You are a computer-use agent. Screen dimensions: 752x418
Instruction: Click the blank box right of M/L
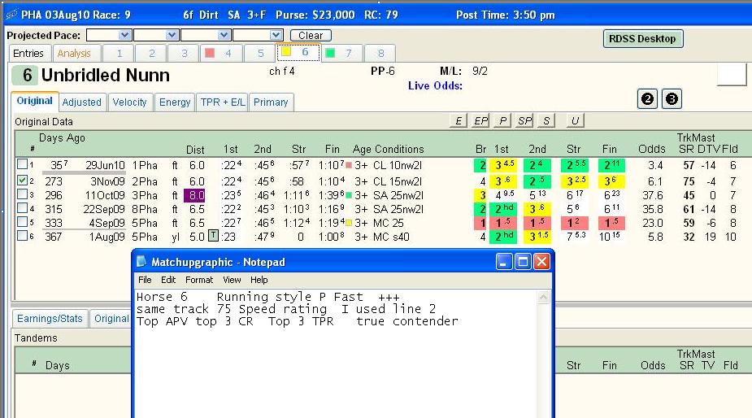click(732, 74)
